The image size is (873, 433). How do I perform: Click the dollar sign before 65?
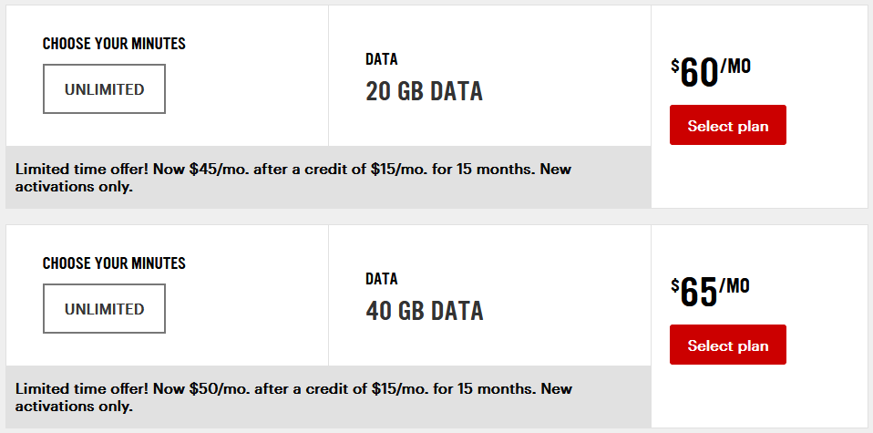pos(675,285)
